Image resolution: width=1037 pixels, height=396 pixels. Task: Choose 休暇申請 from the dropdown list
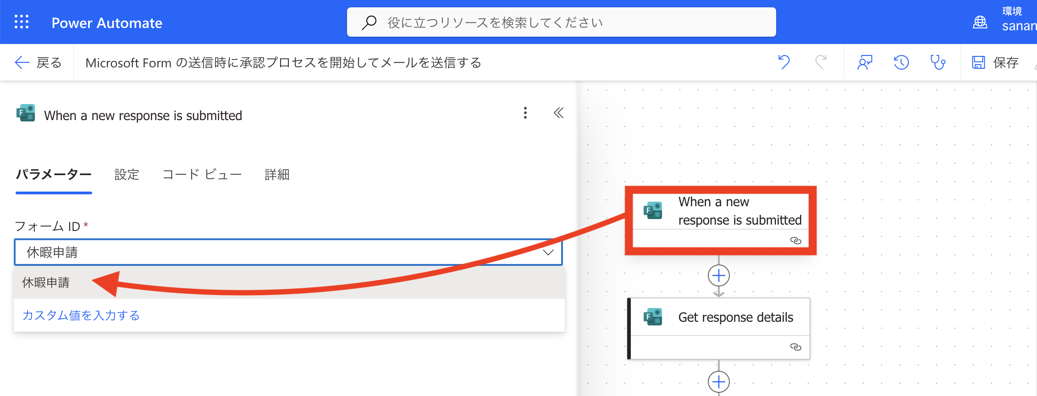click(x=289, y=282)
